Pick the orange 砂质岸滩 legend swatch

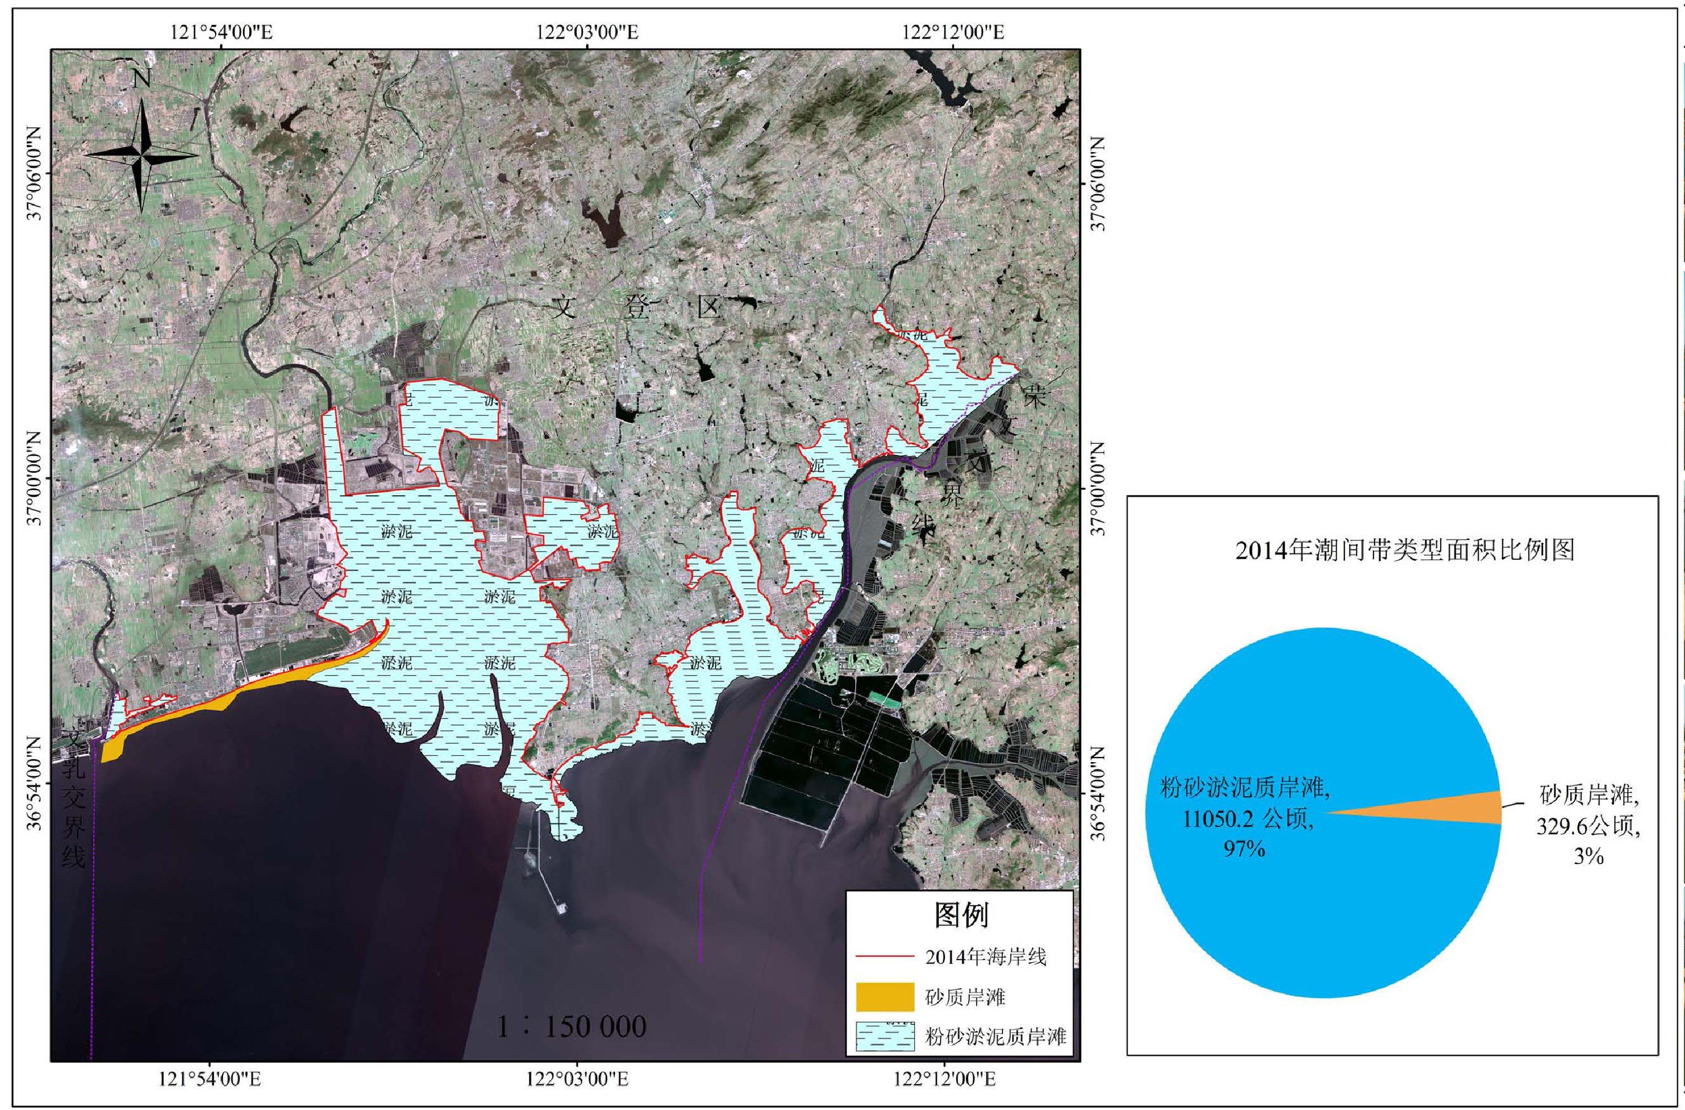point(884,998)
